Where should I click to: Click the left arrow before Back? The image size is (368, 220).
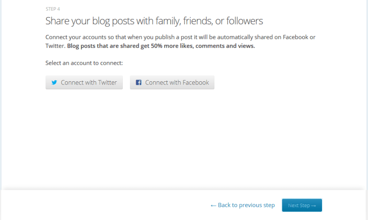click(x=213, y=205)
